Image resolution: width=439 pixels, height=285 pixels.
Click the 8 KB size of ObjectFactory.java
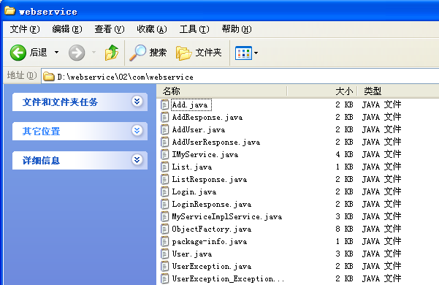coord(344,229)
